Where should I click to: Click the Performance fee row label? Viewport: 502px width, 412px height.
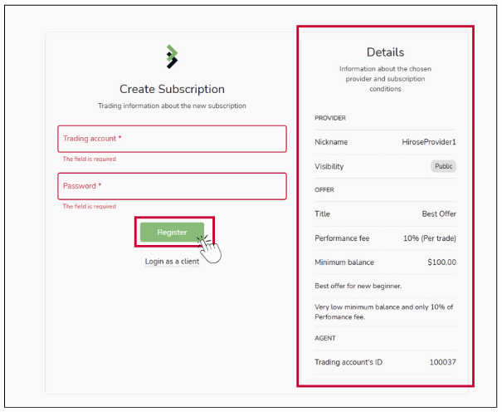pyautogui.click(x=342, y=238)
